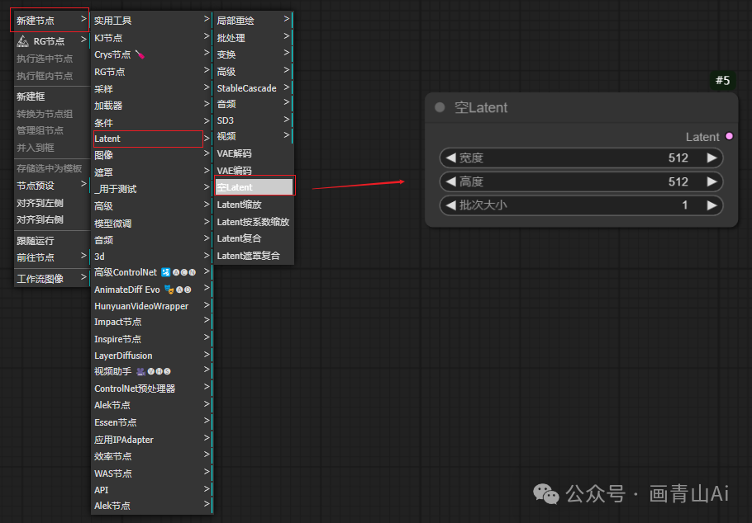752x523 pixels.
Task: Increase width with right arrow on 宽度
Action: (712, 158)
